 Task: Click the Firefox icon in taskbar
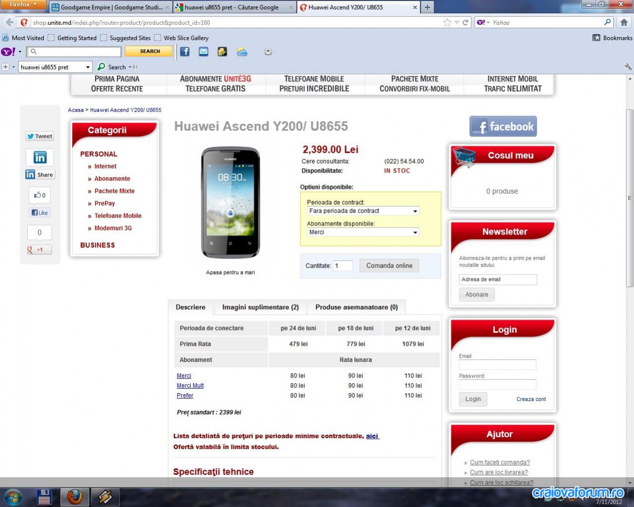coord(75,496)
